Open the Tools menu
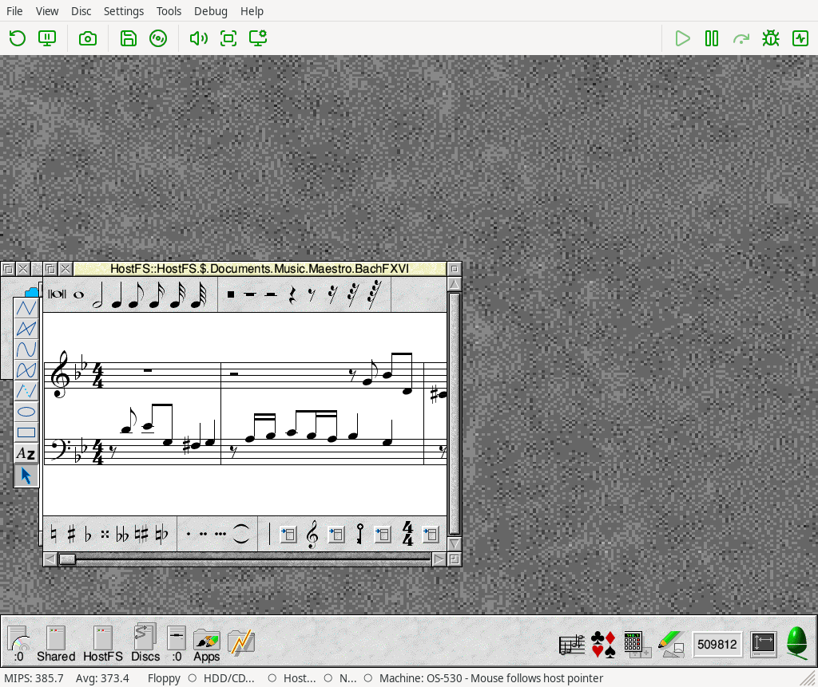The width and height of the screenshot is (818, 687). (x=169, y=11)
